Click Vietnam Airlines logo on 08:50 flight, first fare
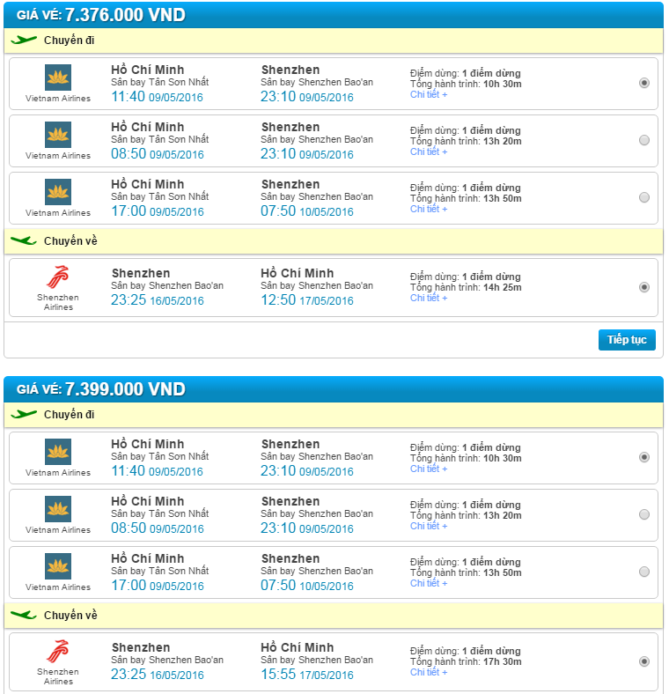The image size is (669, 694). (x=58, y=135)
